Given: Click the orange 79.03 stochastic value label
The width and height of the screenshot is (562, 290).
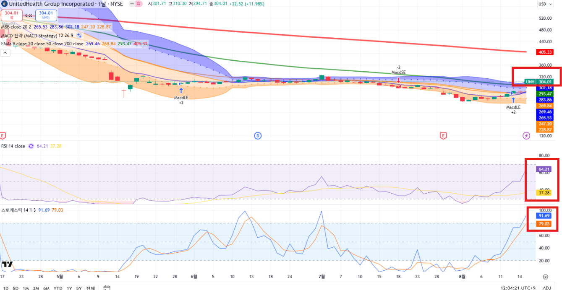Looking at the screenshot, I should 545,224.
